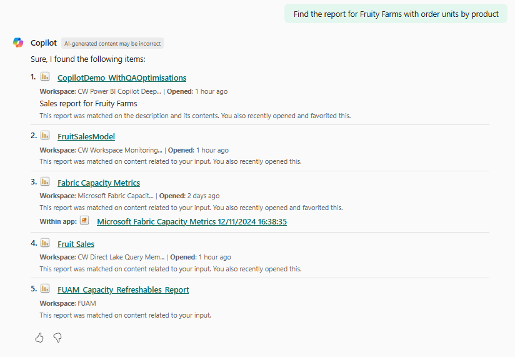Click report icon beside Fruit Sales
This screenshot has height=357, width=515.
45,243
